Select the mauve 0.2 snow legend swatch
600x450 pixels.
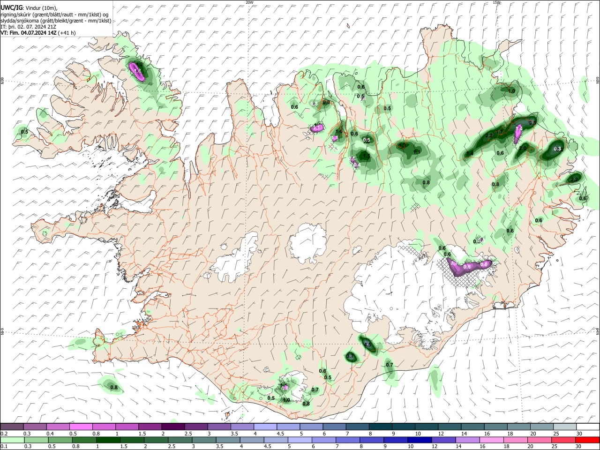[x=12, y=427]
